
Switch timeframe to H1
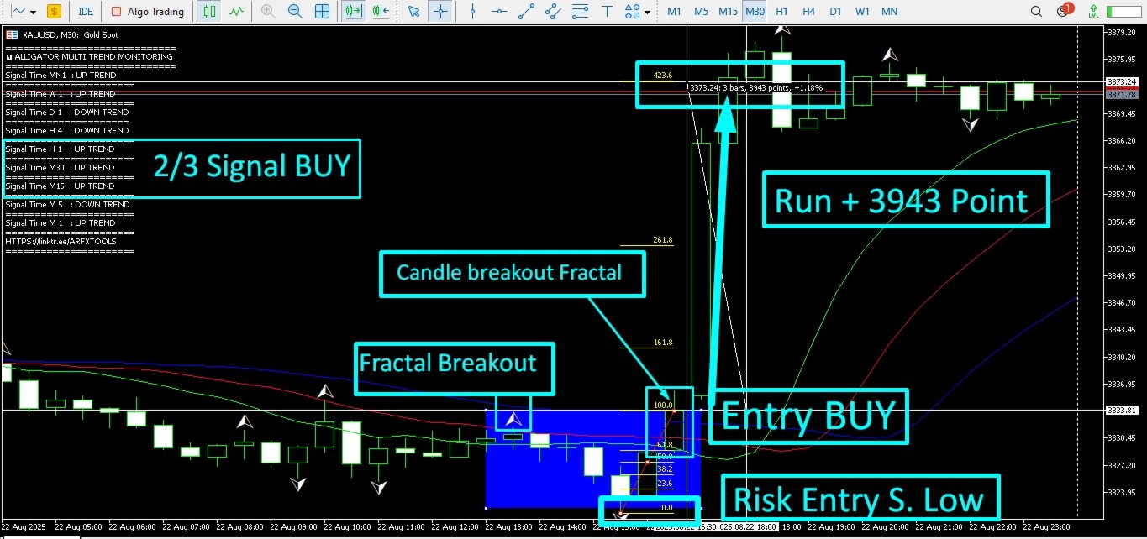(781, 12)
